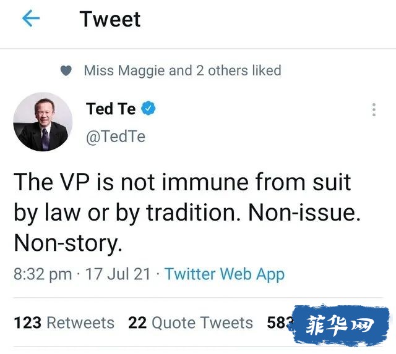Image resolution: width=396 pixels, height=354 pixels.
Task: Tap the blue Chinese watermark badge
Action: (340, 325)
